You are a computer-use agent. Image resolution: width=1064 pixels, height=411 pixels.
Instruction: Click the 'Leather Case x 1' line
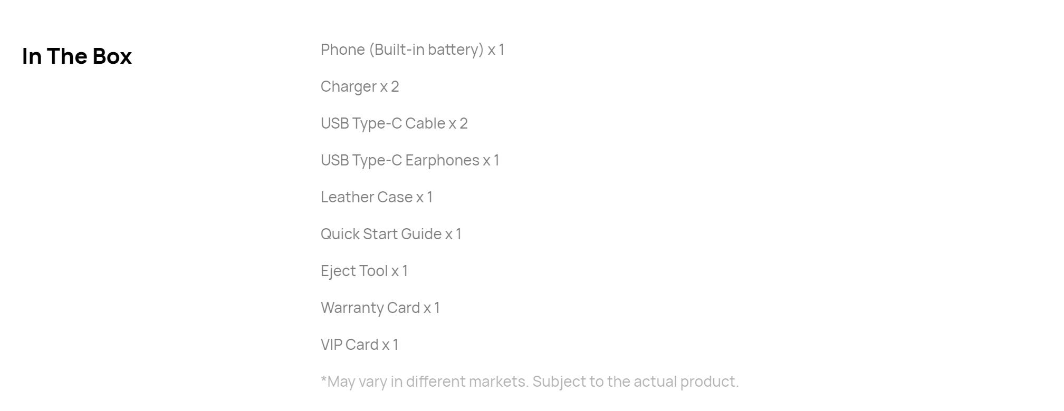coord(377,197)
